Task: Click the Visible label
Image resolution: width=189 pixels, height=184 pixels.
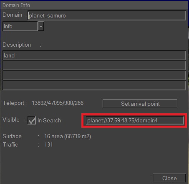Action: (11, 119)
